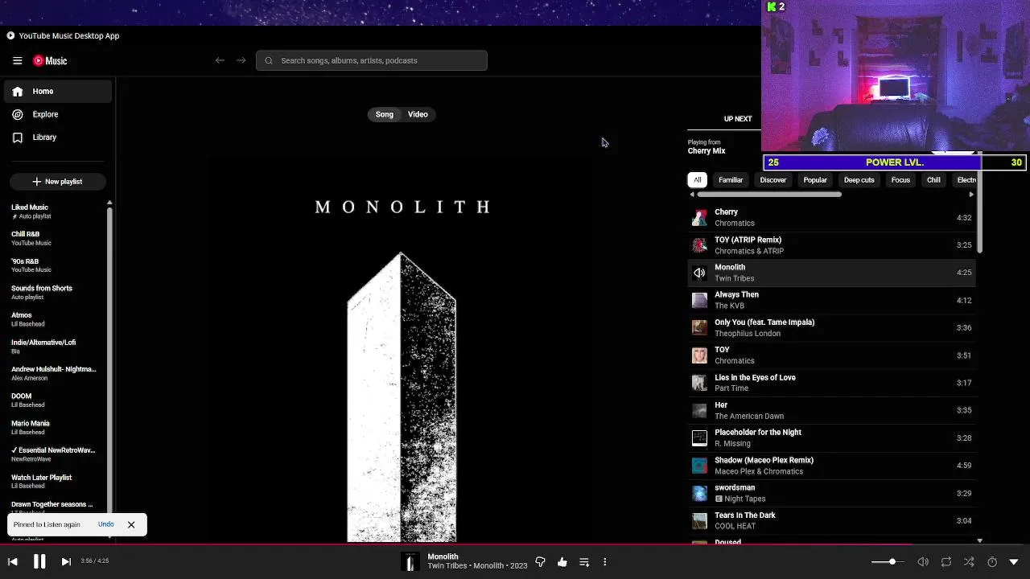Open Liked Music playlist
Viewport: 1030px width, 579px height.
click(x=55, y=211)
